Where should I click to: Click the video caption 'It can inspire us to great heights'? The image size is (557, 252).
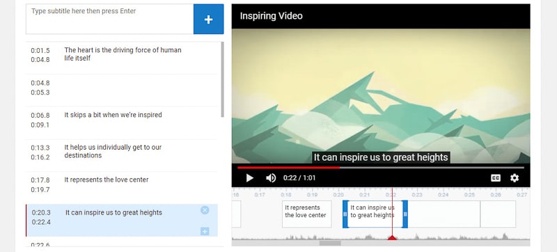[x=381, y=157]
